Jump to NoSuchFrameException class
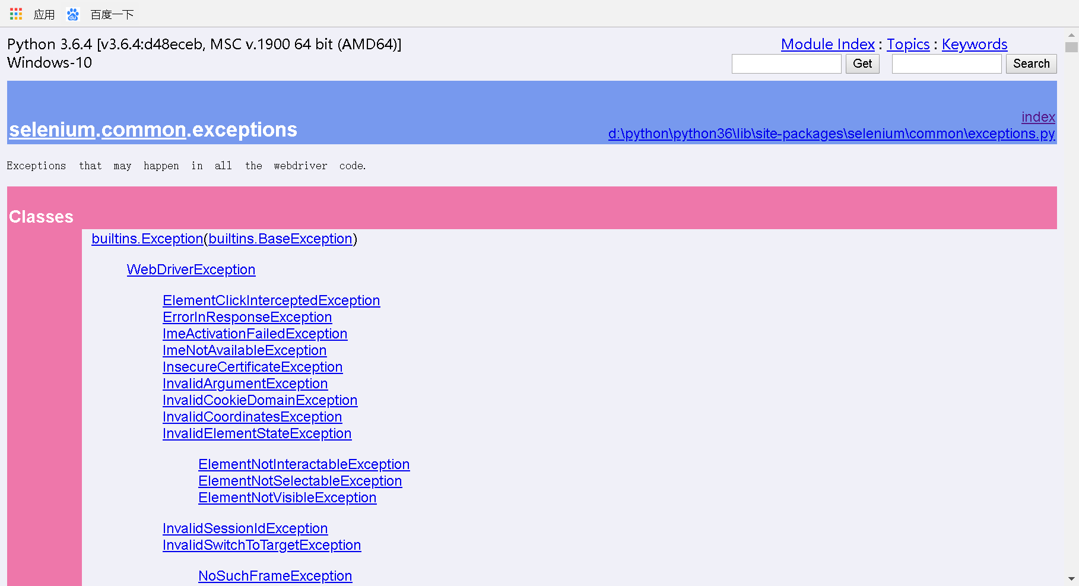The image size is (1079, 586). [275, 576]
